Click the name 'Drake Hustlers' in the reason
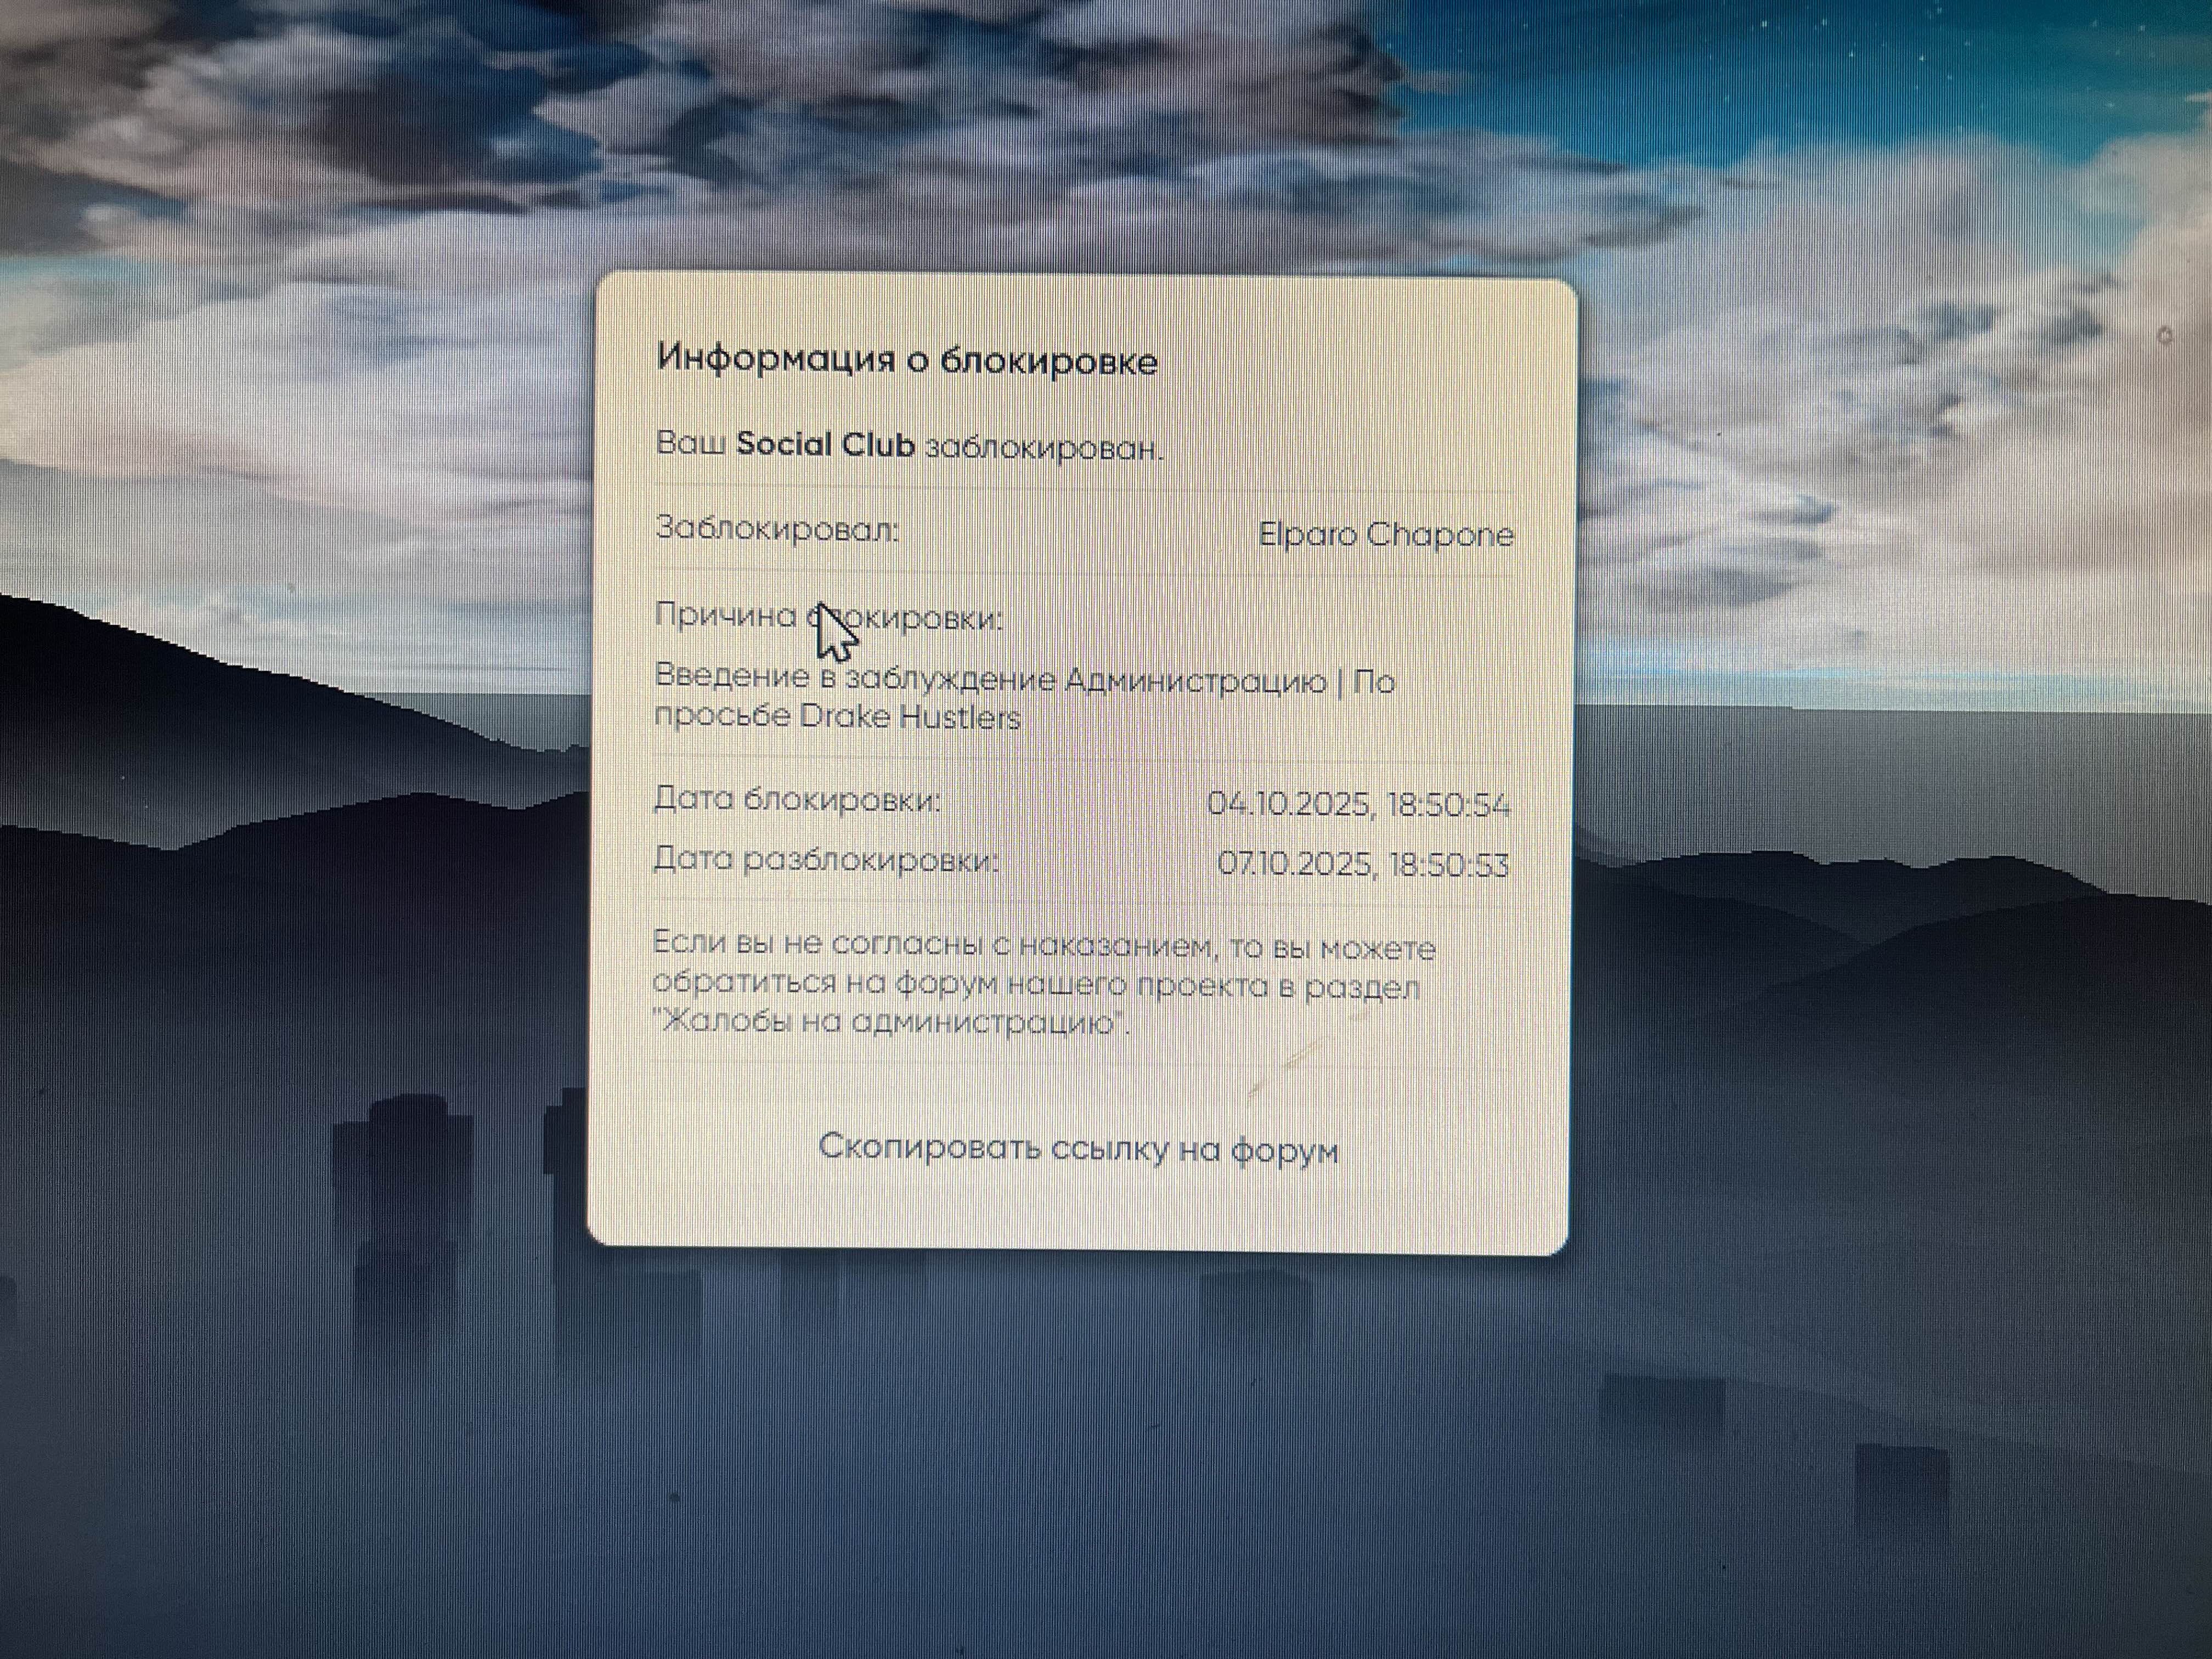 point(909,717)
